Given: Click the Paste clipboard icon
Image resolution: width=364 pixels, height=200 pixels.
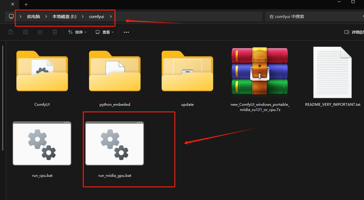Looking at the screenshot, I should pyautogui.click(x=11, y=32).
